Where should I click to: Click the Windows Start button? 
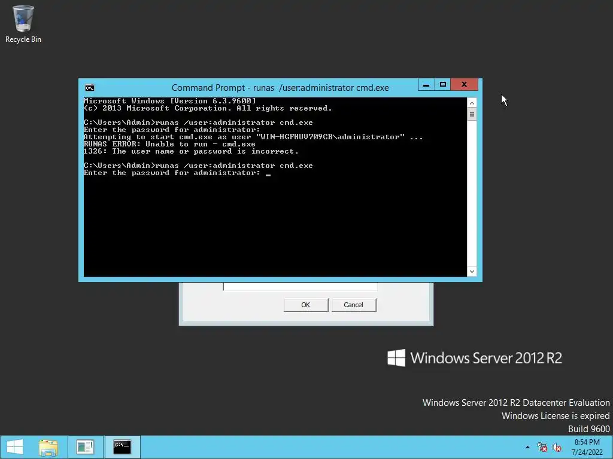point(14,447)
